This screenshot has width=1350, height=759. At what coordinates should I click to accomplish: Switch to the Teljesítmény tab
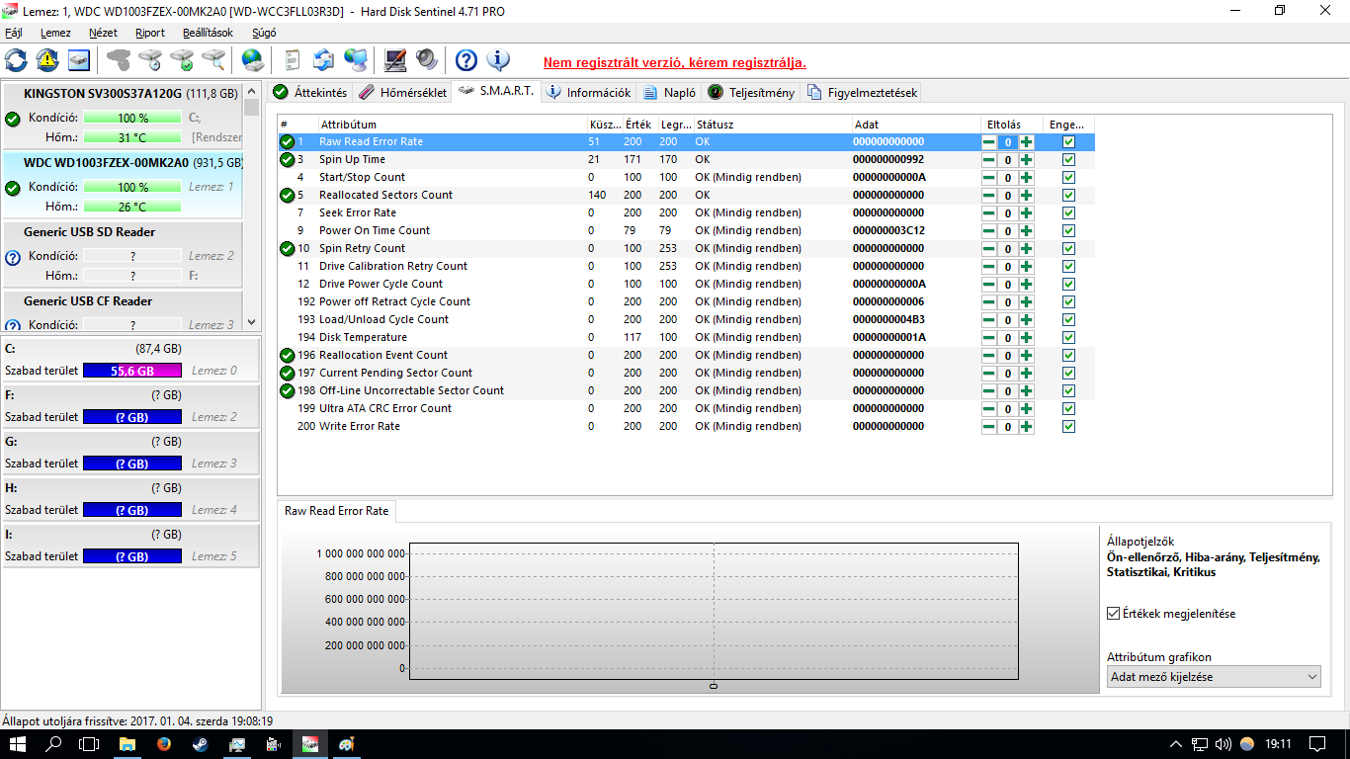pos(751,93)
